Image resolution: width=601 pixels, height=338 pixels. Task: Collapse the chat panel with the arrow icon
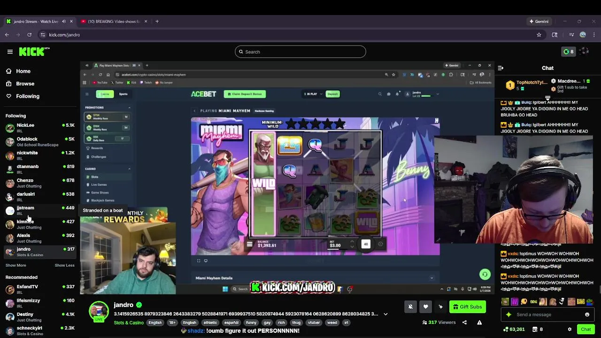pyautogui.click(x=501, y=68)
